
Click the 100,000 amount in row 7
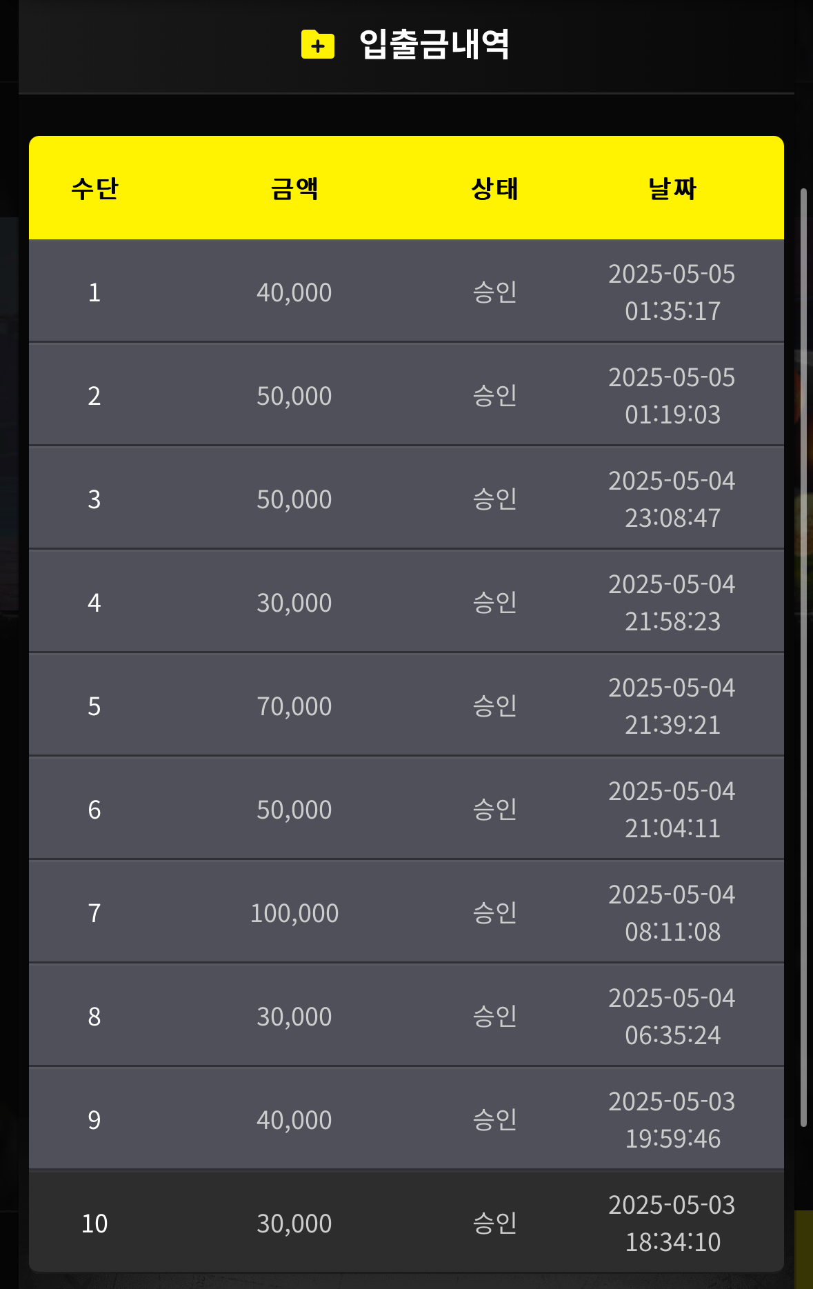click(294, 913)
